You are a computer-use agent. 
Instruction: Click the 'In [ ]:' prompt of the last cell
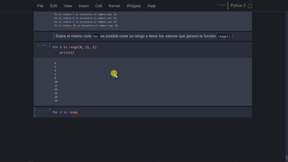pyautogui.click(x=43, y=110)
